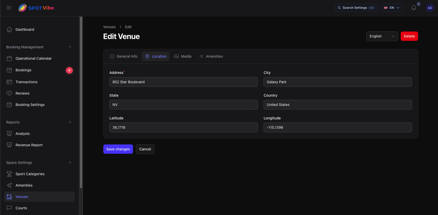Switch to the General Info tab
438x215 pixels.
pyautogui.click(x=124, y=56)
